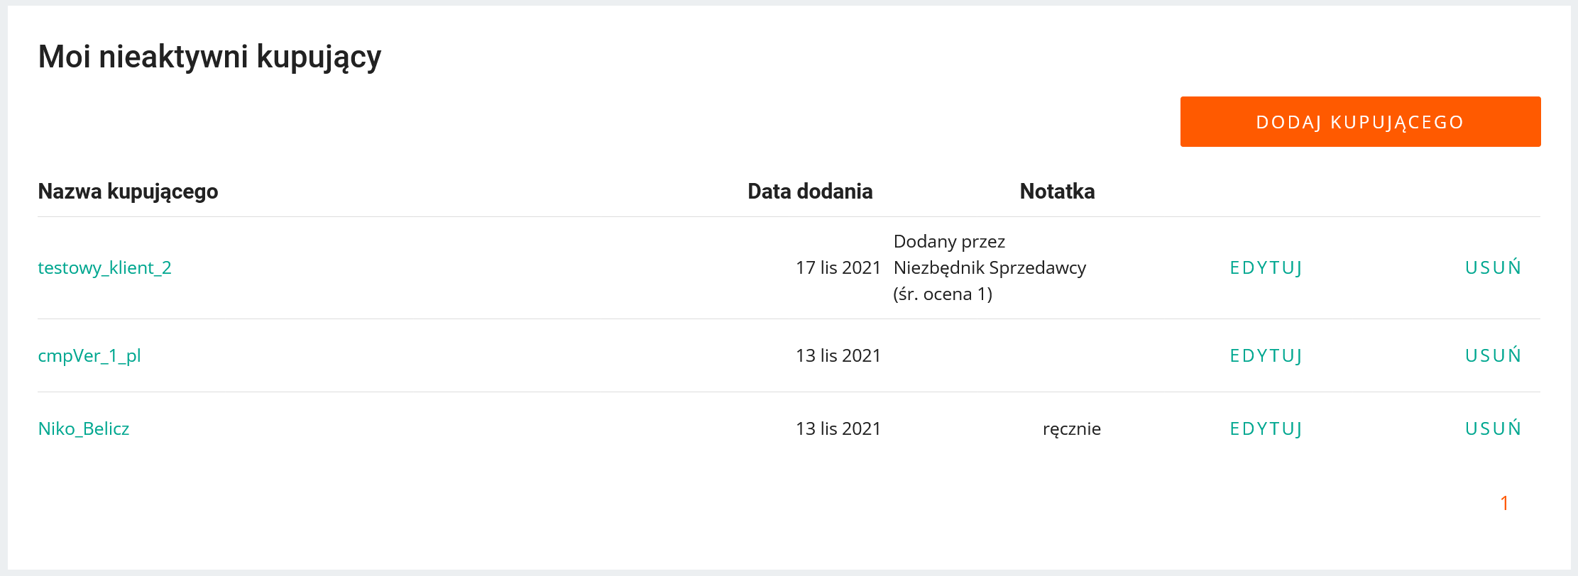Select page number 1 in pagination

(x=1503, y=504)
